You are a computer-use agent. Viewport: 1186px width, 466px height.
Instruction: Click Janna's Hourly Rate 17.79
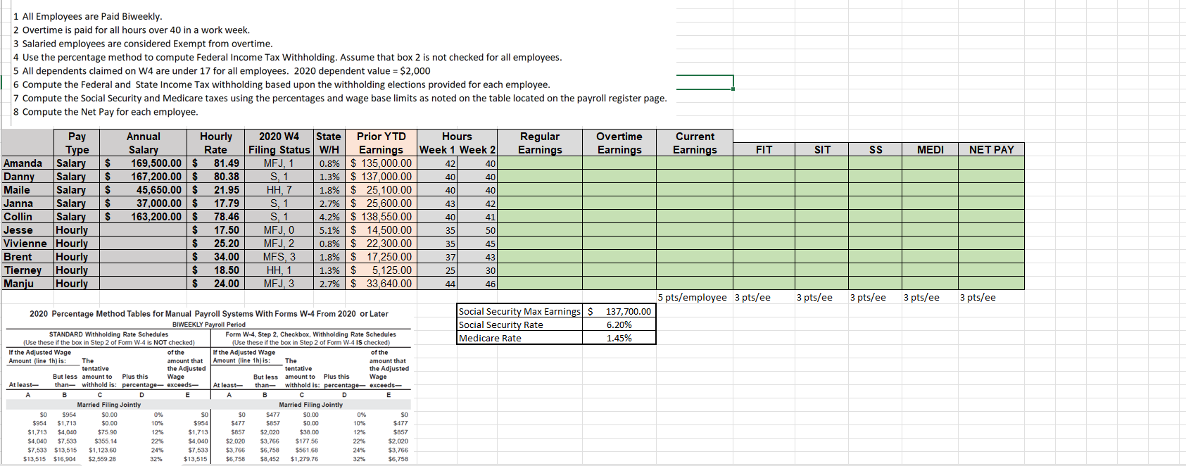215,203
